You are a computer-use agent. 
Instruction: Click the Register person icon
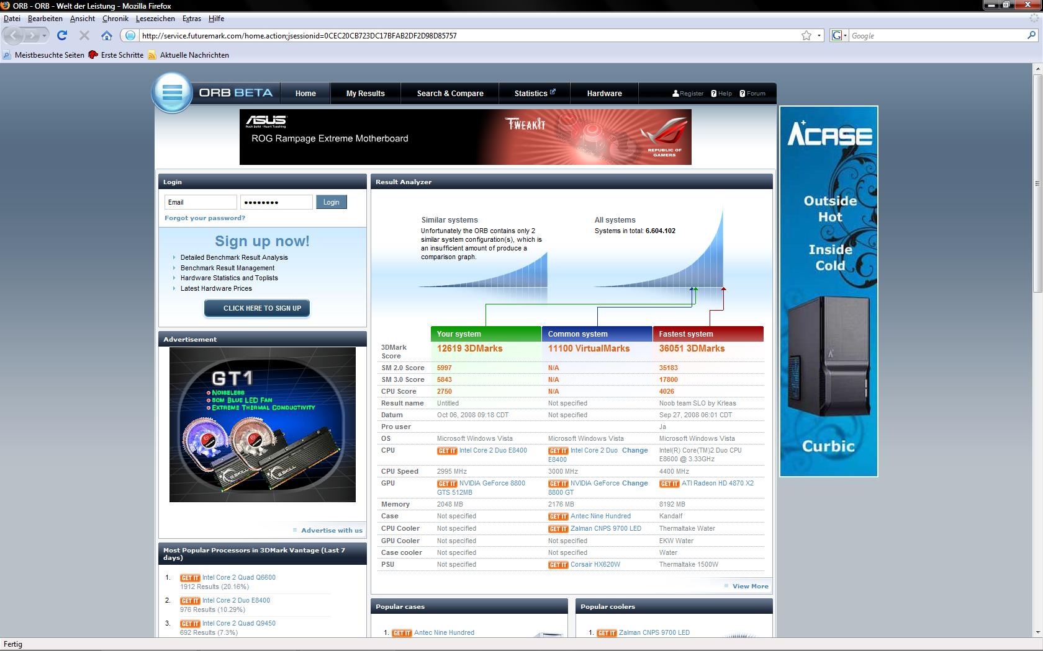pyautogui.click(x=675, y=94)
